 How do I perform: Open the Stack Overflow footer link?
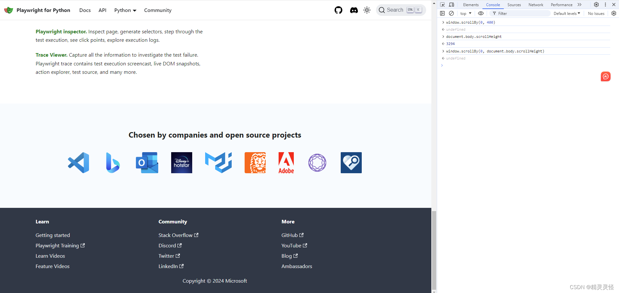pos(178,235)
